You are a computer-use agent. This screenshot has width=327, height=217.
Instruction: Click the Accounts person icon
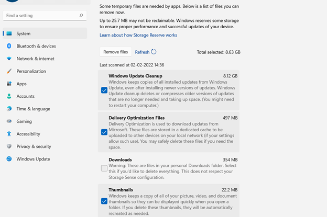(9, 96)
